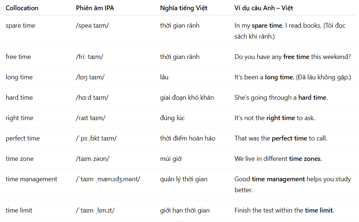Click the /lɒŋ taɪm/ IPA transcription
This screenshot has width=359, height=222.
(x=90, y=77)
